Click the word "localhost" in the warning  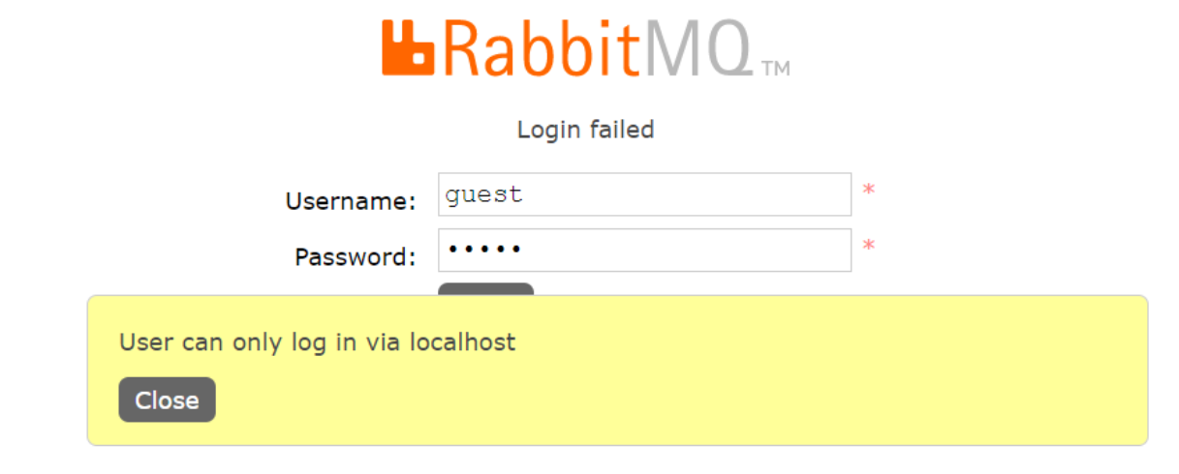[462, 341]
